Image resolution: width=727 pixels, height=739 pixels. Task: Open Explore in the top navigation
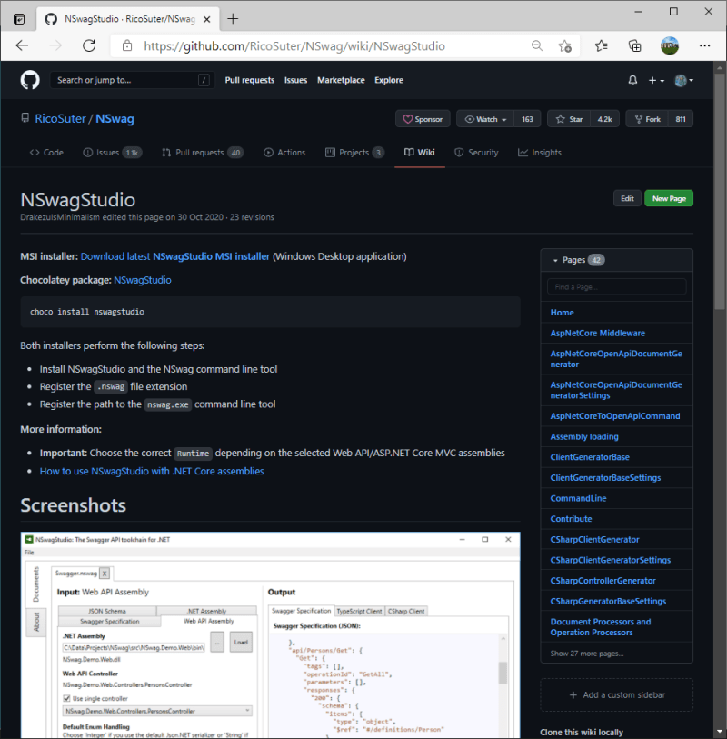point(389,80)
